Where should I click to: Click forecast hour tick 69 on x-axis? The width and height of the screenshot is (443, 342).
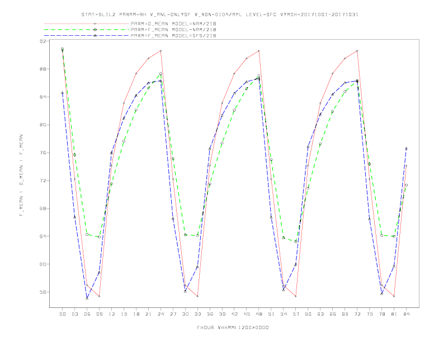pyautogui.click(x=345, y=314)
